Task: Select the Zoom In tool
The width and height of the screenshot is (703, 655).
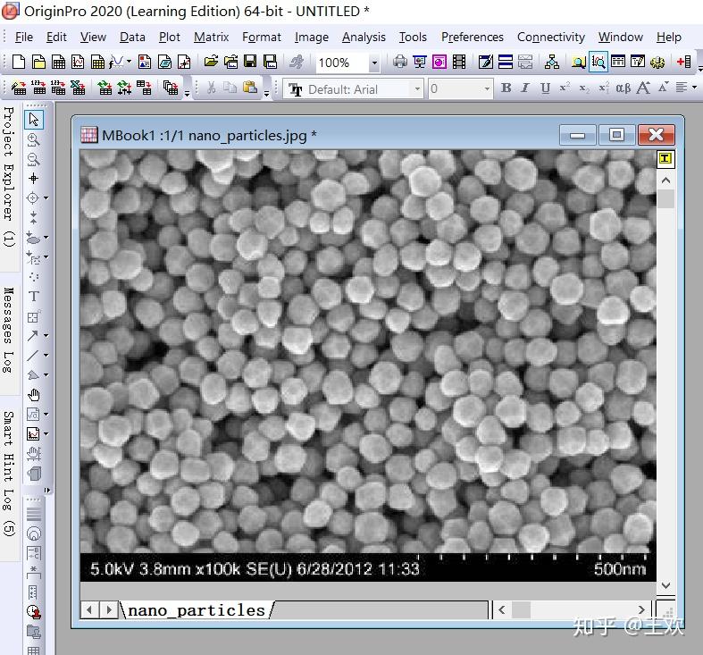Action: (33, 139)
